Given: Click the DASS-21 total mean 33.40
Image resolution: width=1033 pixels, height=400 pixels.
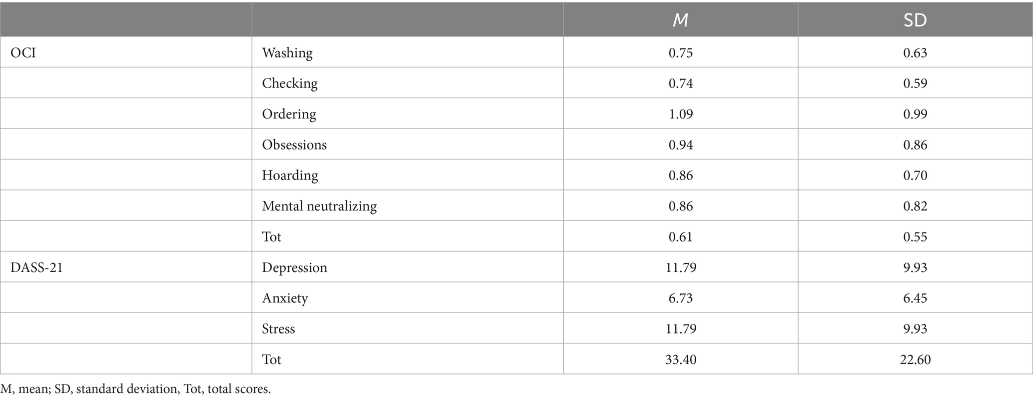Looking at the screenshot, I should (681, 359).
